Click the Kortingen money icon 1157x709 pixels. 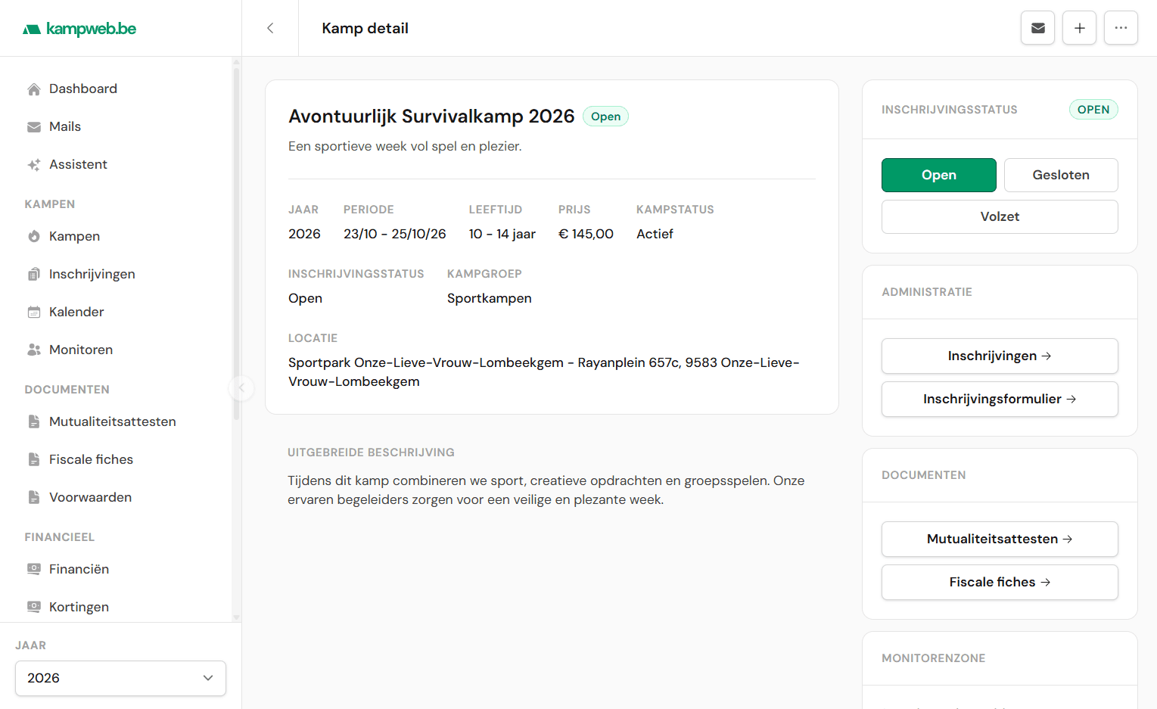(34, 608)
